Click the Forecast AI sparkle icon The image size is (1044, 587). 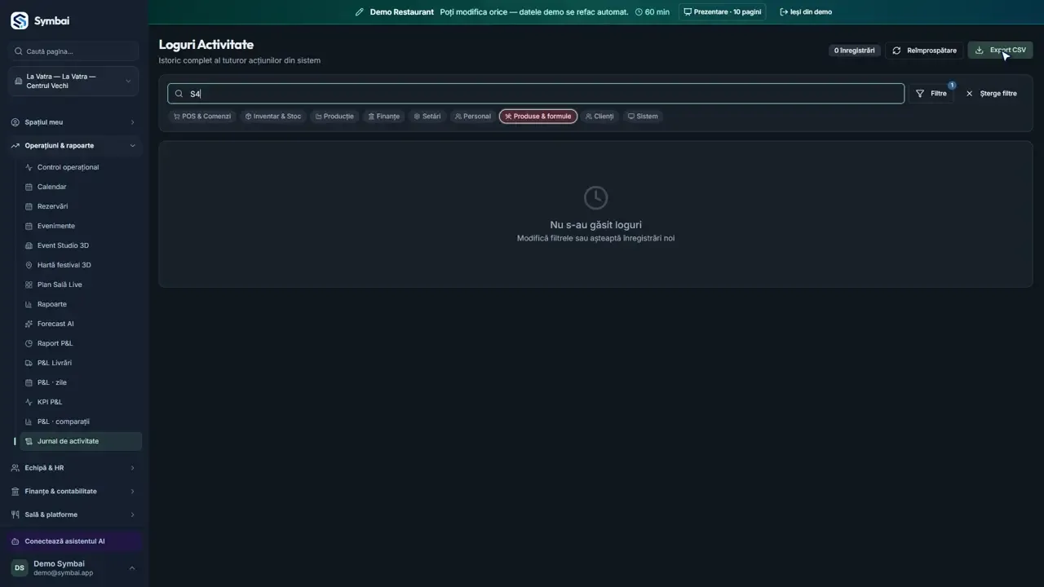29,324
